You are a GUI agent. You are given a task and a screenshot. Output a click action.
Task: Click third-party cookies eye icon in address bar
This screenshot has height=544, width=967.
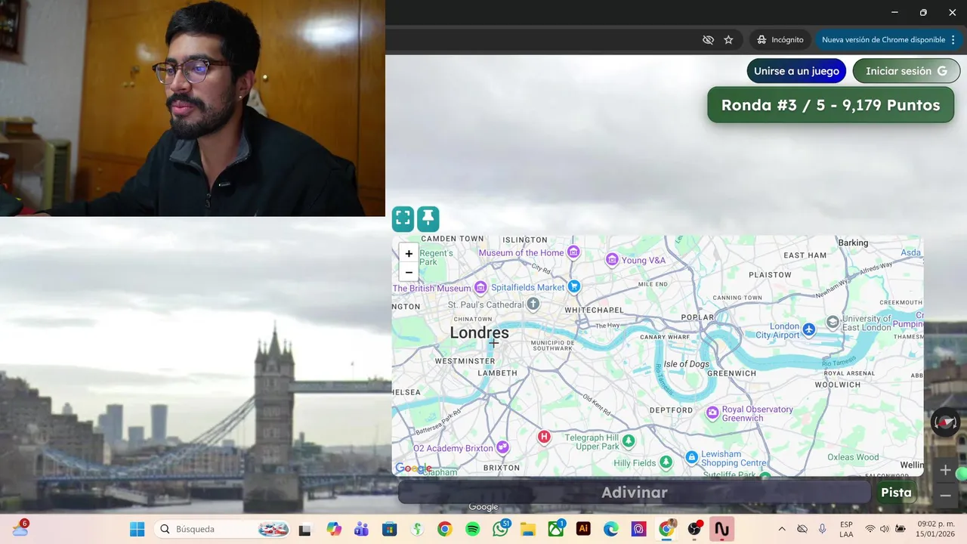coord(708,39)
